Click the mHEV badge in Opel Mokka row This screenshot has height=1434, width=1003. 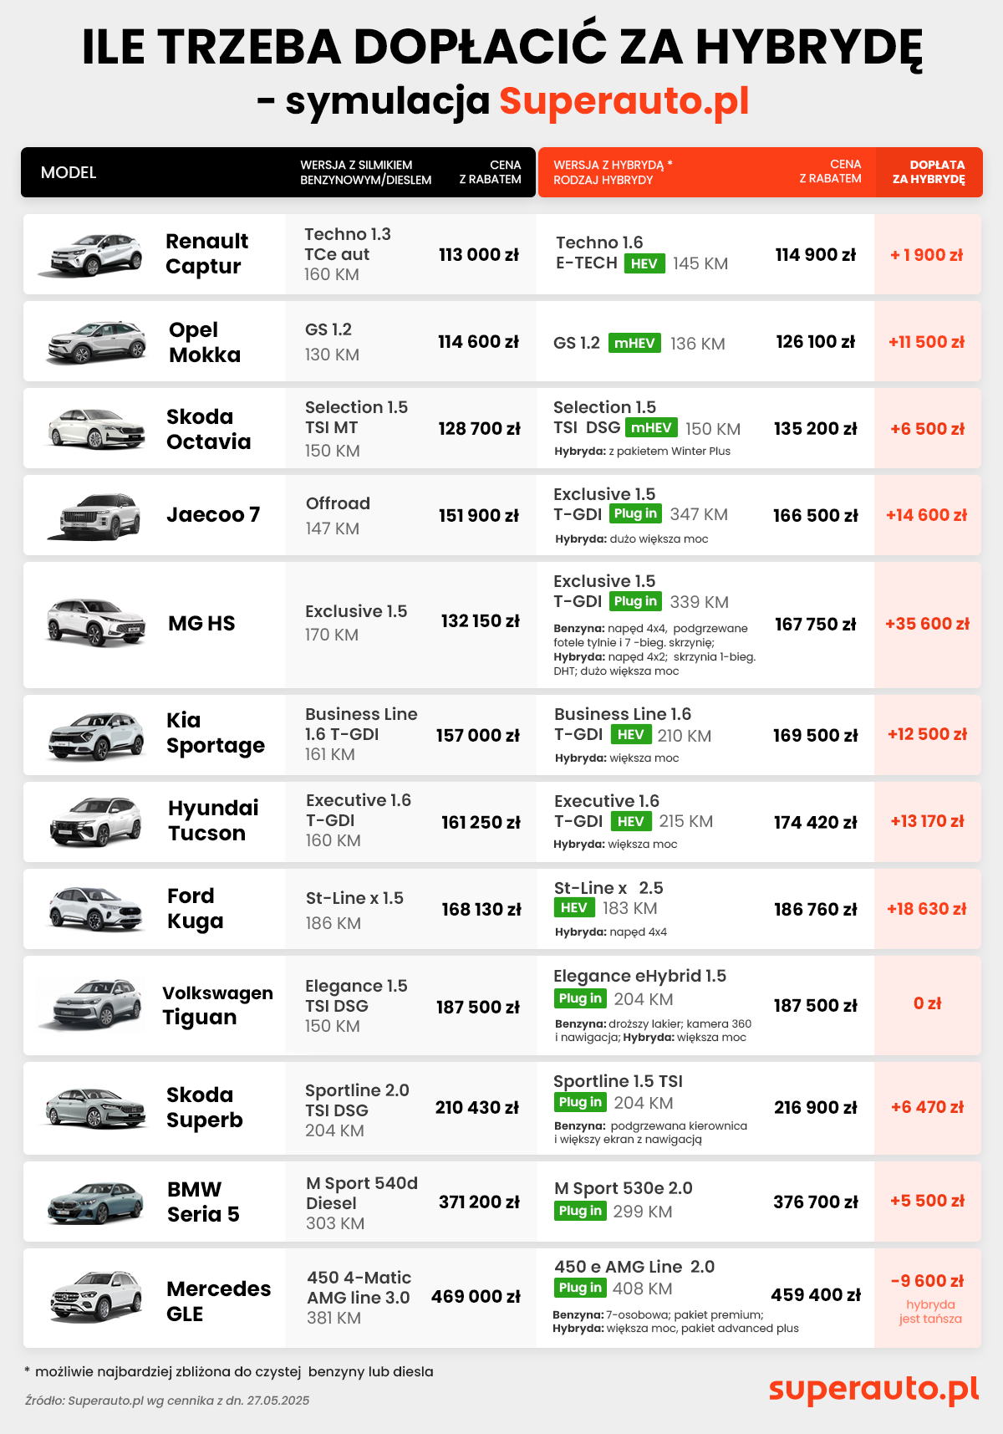point(635,343)
